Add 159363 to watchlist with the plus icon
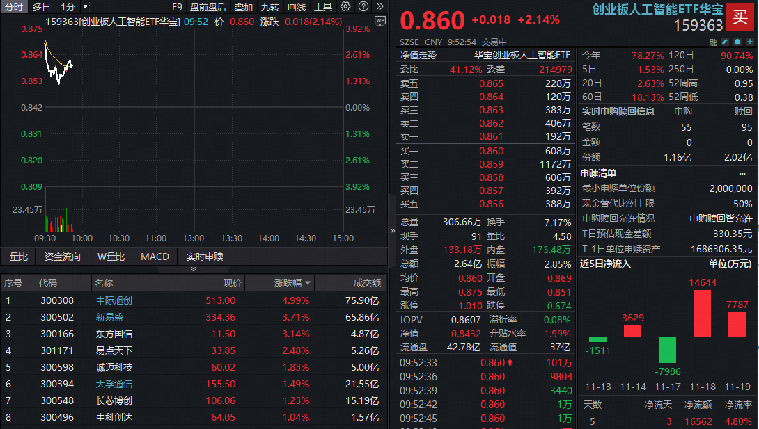759x429 pixels. pos(750,42)
